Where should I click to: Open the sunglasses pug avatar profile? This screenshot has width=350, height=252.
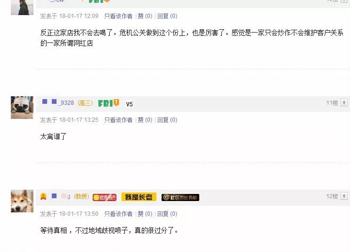click(22, 108)
